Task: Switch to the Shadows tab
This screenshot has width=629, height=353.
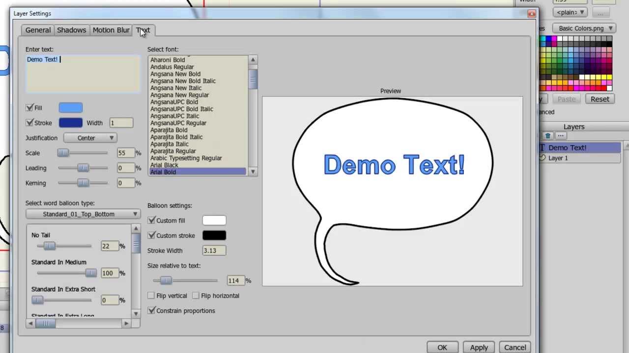Action: 71,30
